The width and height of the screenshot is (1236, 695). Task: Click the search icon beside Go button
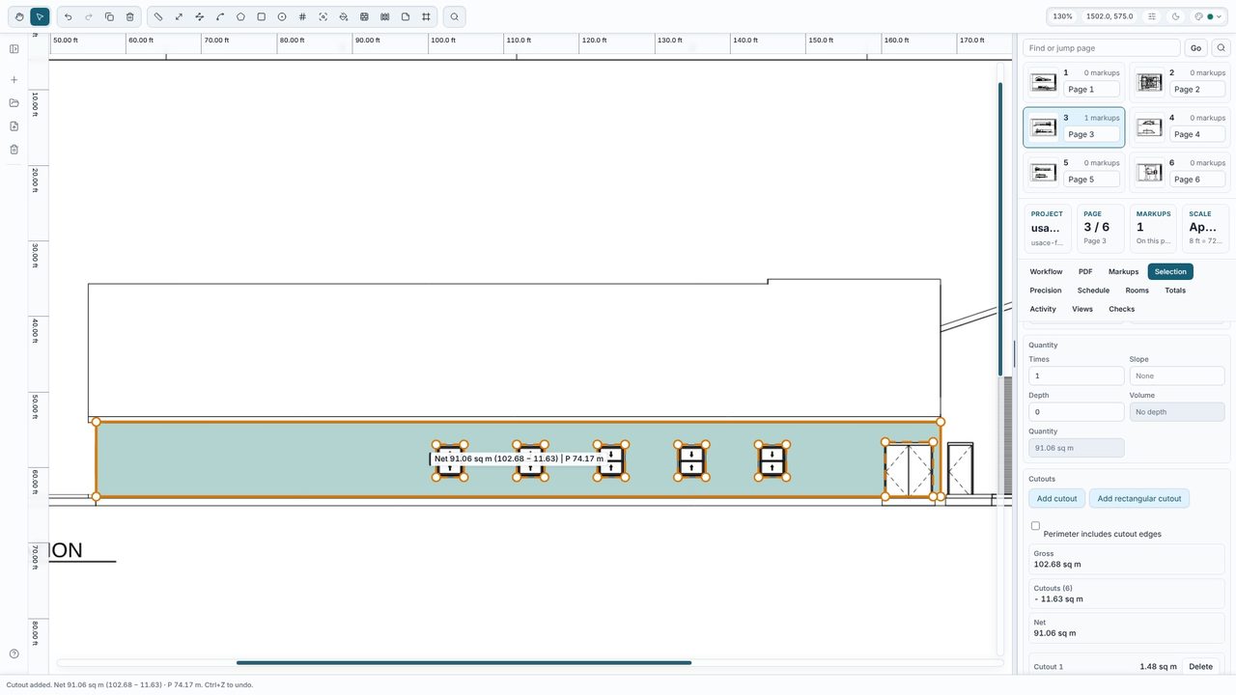(1221, 48)
